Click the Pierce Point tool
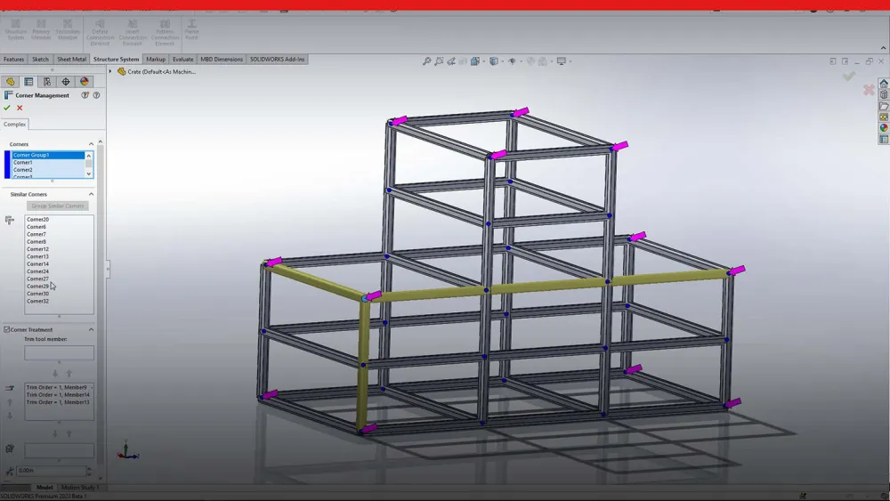890x501 pixels. 192,29
